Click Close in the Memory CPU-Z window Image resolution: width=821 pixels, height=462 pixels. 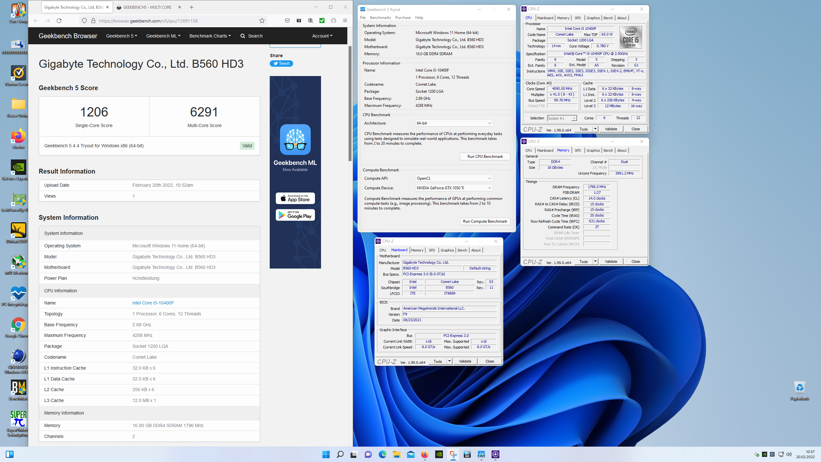tap(636, 261)
